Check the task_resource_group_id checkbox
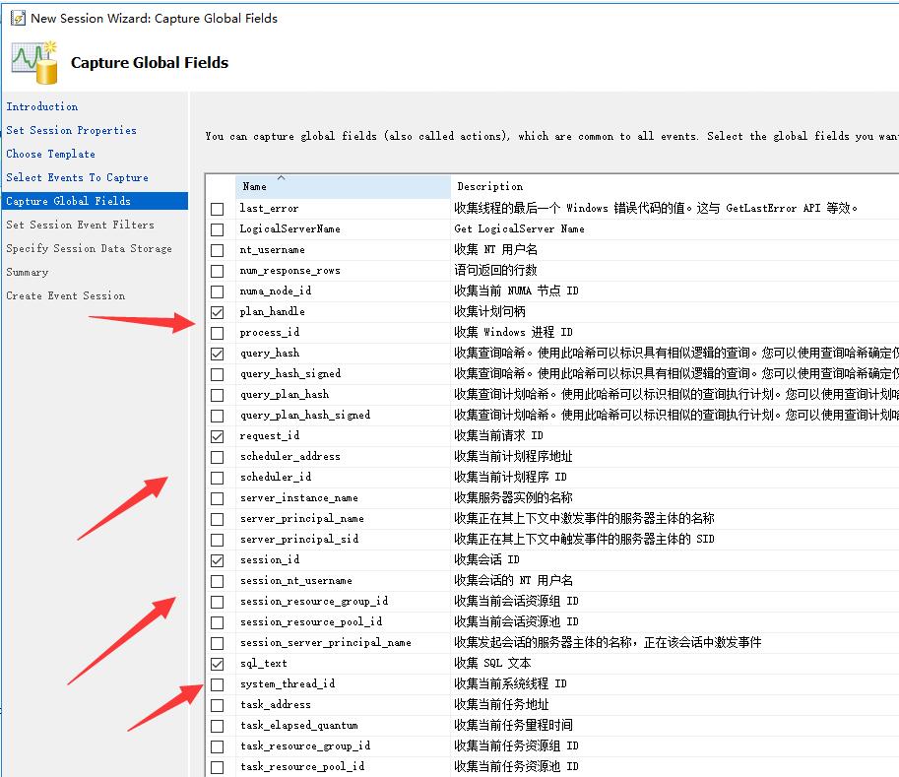Viewport: 899px width, 777px height. click(x=218, y=746)
